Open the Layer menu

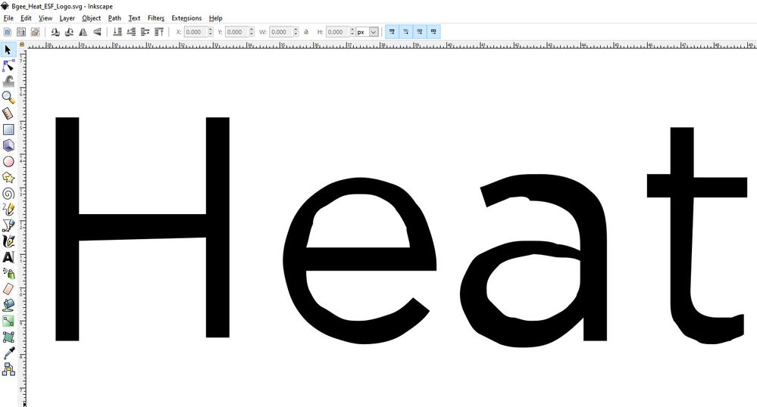click(x=67, y=18)
